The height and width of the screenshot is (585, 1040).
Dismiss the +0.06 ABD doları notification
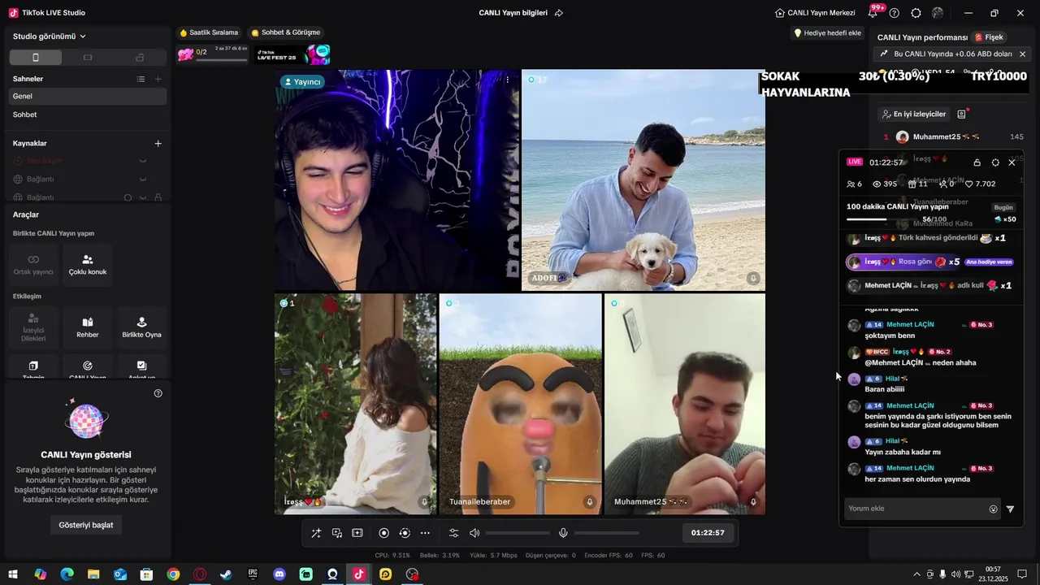pyautogui.click(x=1022, y=54)
